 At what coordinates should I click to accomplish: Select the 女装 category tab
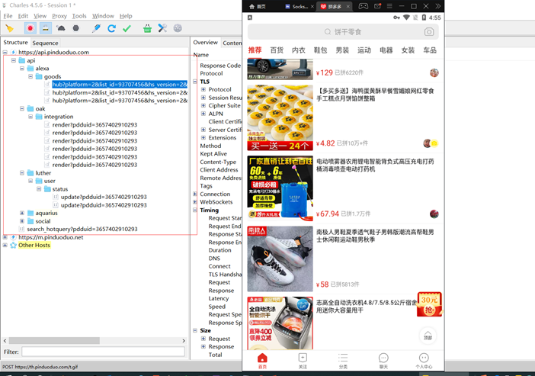(x=408, y=50)
